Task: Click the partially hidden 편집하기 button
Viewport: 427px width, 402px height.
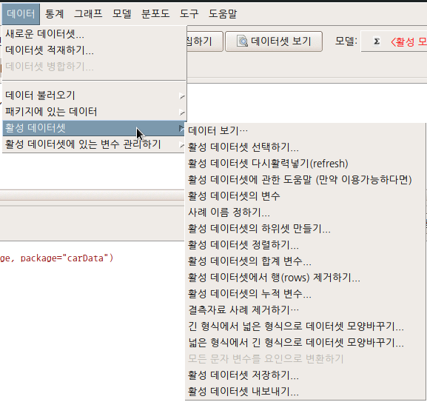Action: click(x=204, y=41)
